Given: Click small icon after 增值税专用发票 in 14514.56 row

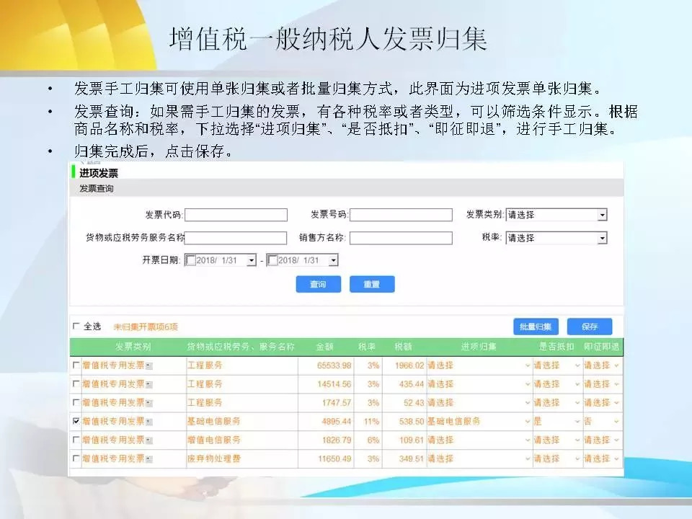Looking at the screenshot, I should tap(149, 385).
